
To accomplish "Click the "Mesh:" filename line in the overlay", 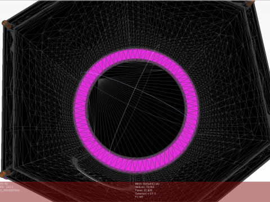I will point(147,184).
